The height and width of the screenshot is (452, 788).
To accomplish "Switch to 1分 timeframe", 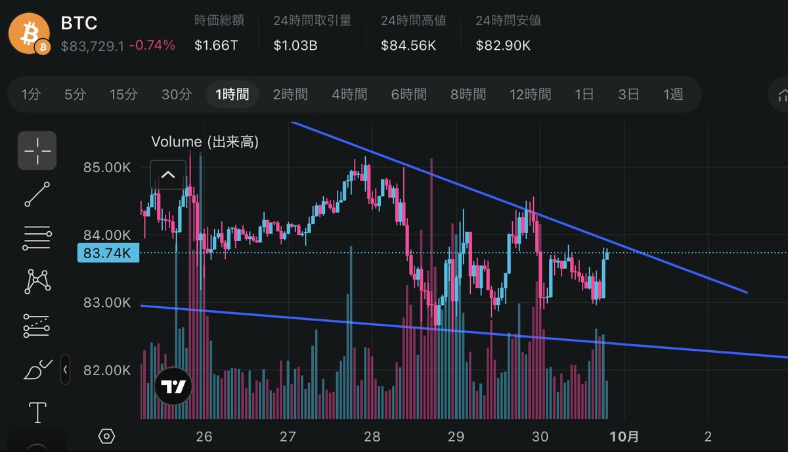I will tap(31, 95).
